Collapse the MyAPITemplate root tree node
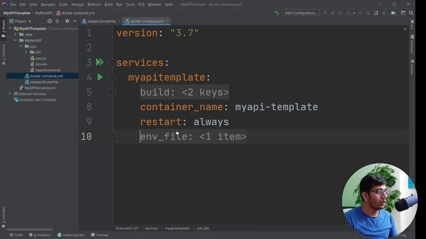426x239 pixels. (x=11, y=29)
